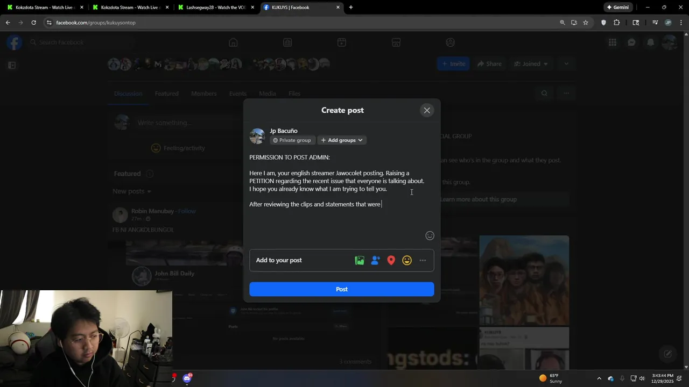Screen dimensions: 689x387
Task: Open browser extensions puzzle icon
Action: click(x=616, y=23)
